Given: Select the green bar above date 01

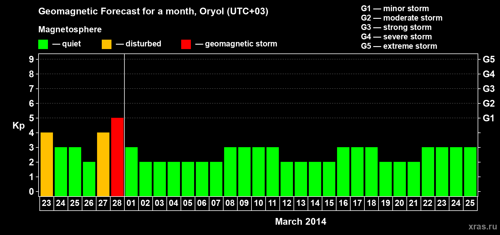Looking at the screenshot, I should [131, 172].
